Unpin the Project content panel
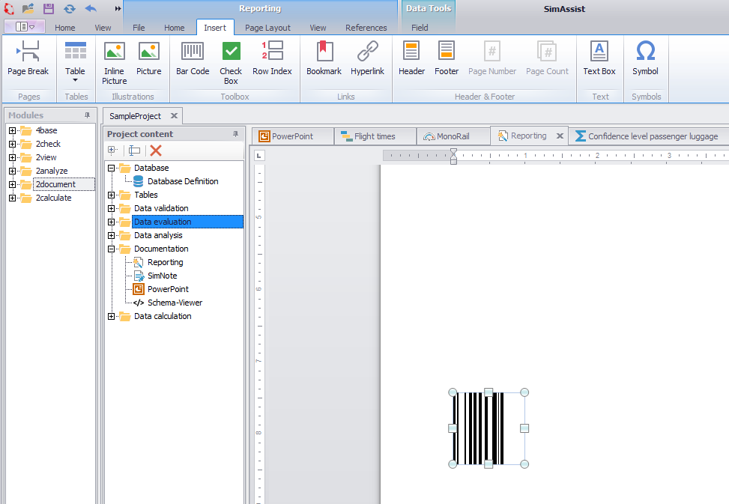729x504 pixels. (236, 133)
